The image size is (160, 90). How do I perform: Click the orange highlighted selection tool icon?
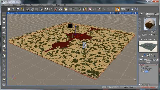pos(118,9)
